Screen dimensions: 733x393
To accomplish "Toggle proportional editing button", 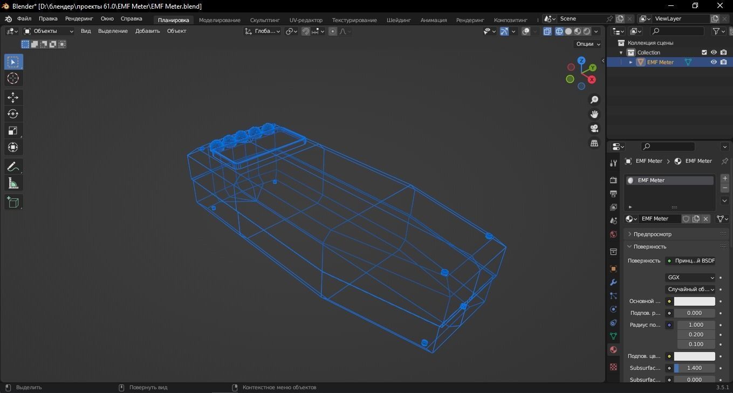I will (x=333, y=31).
